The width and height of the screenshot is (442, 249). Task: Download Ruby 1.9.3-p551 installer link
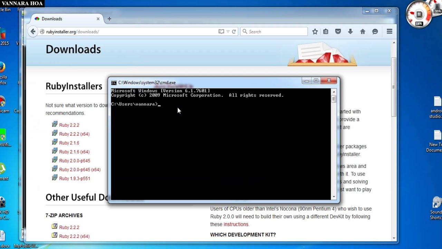point(75,178)
